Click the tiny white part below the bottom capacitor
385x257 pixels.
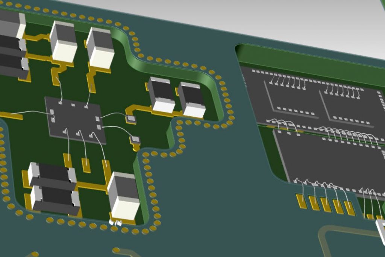pos(115,223)
